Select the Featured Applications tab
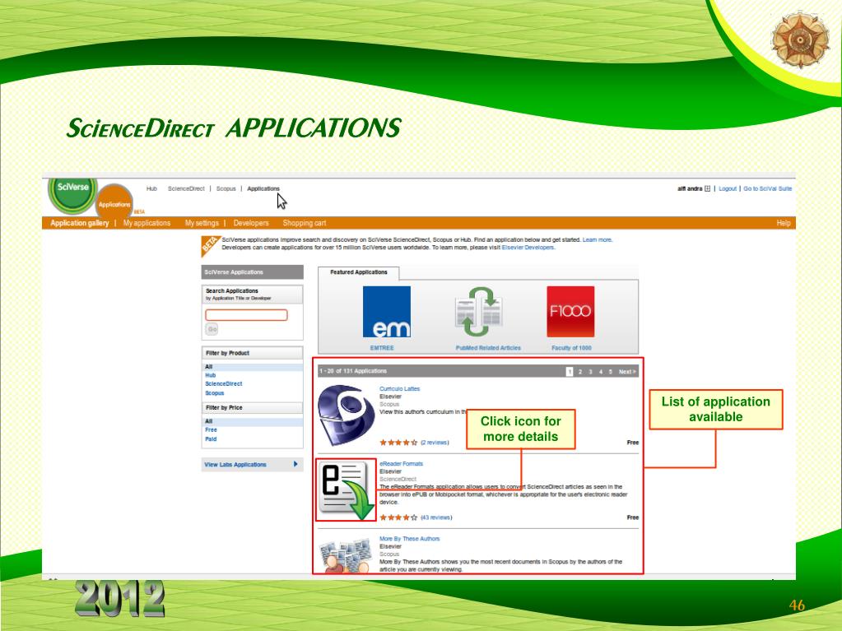Screen dimensions: 842x631 359,272
